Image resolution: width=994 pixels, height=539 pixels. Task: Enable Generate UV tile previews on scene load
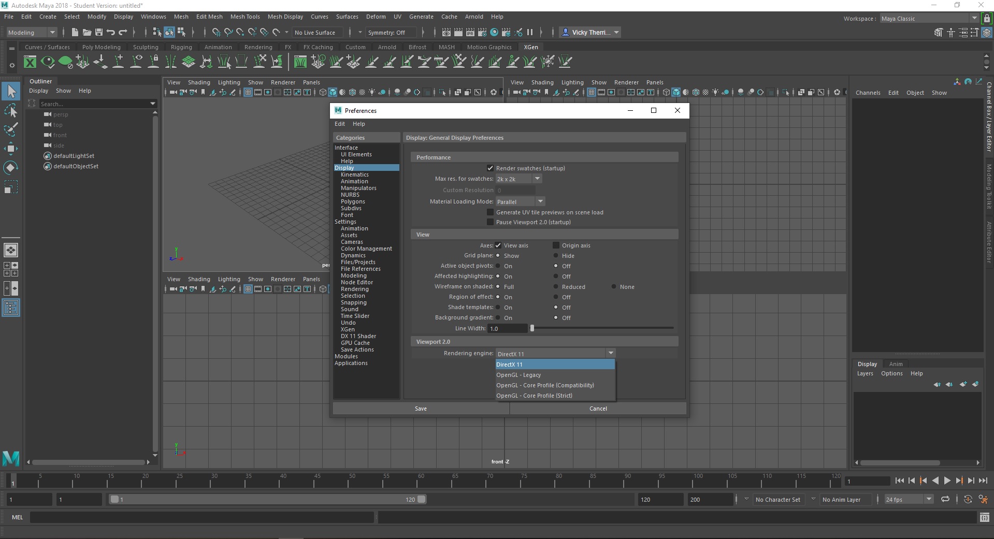(490, 212)
